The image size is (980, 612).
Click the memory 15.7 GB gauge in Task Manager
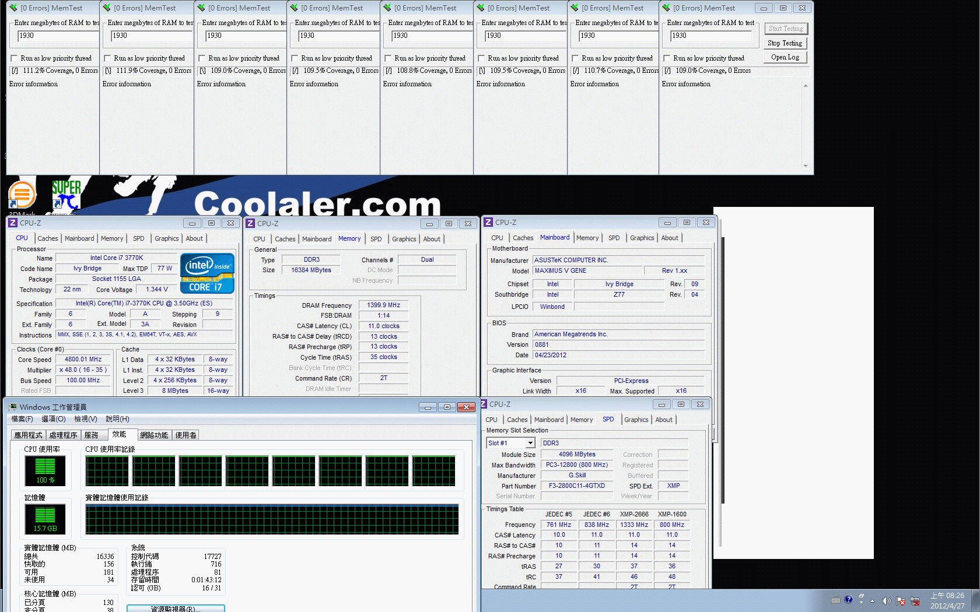pyautogui.click(x=45, y=519)
